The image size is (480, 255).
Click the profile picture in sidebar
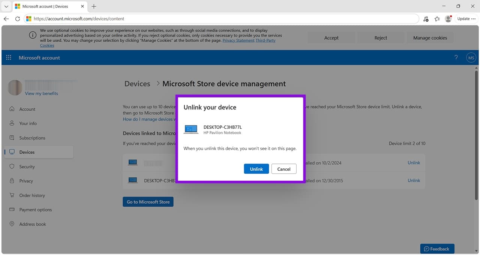(15, 87)
